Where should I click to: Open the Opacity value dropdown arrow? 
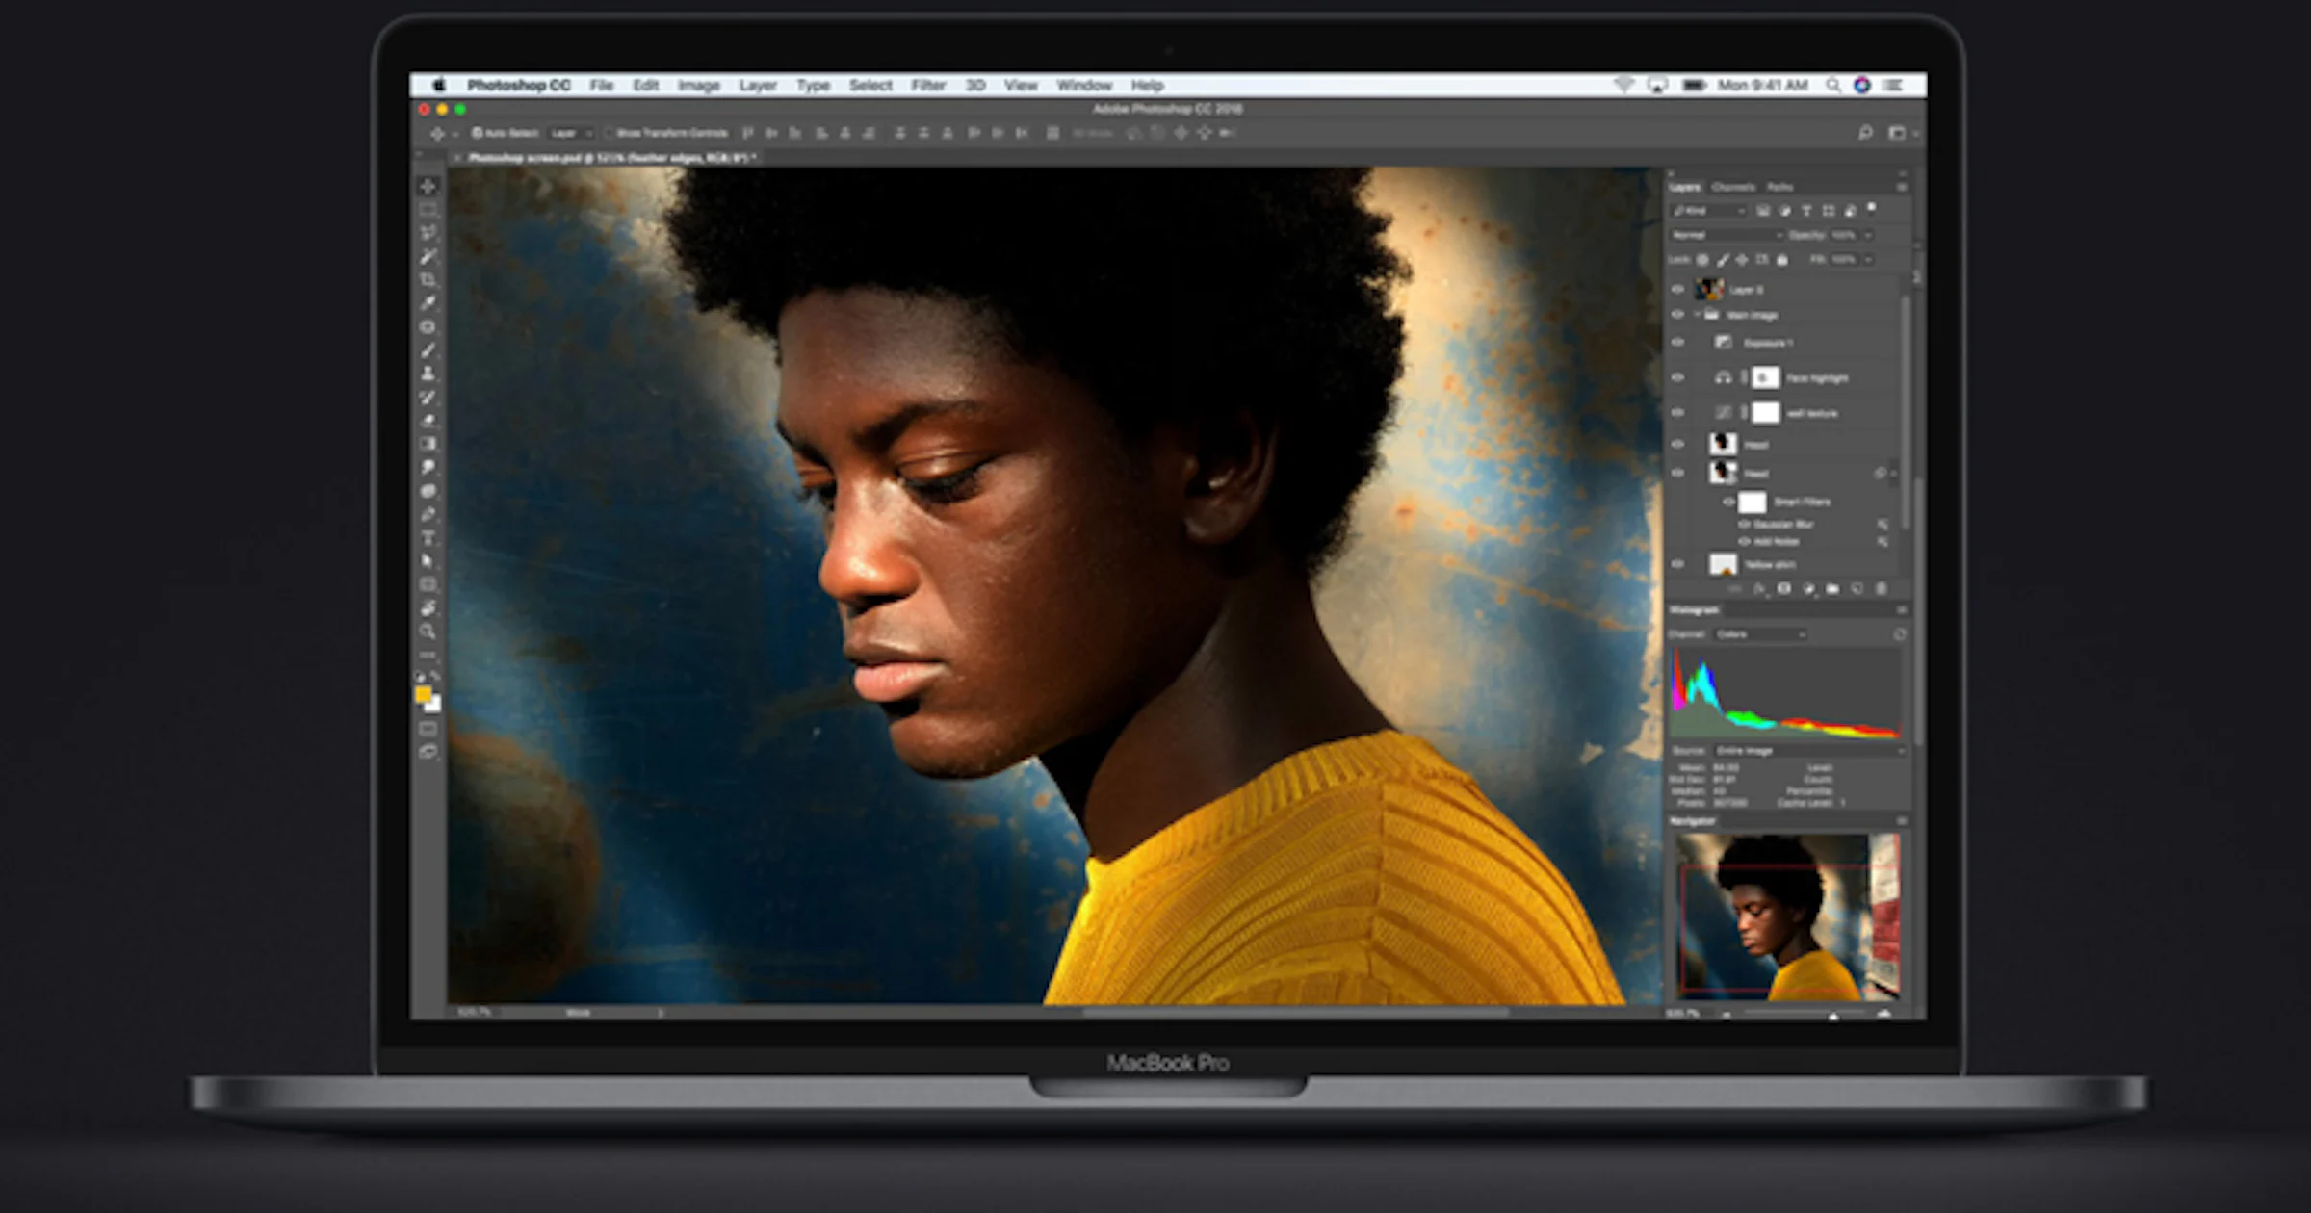pos(1868,235)
